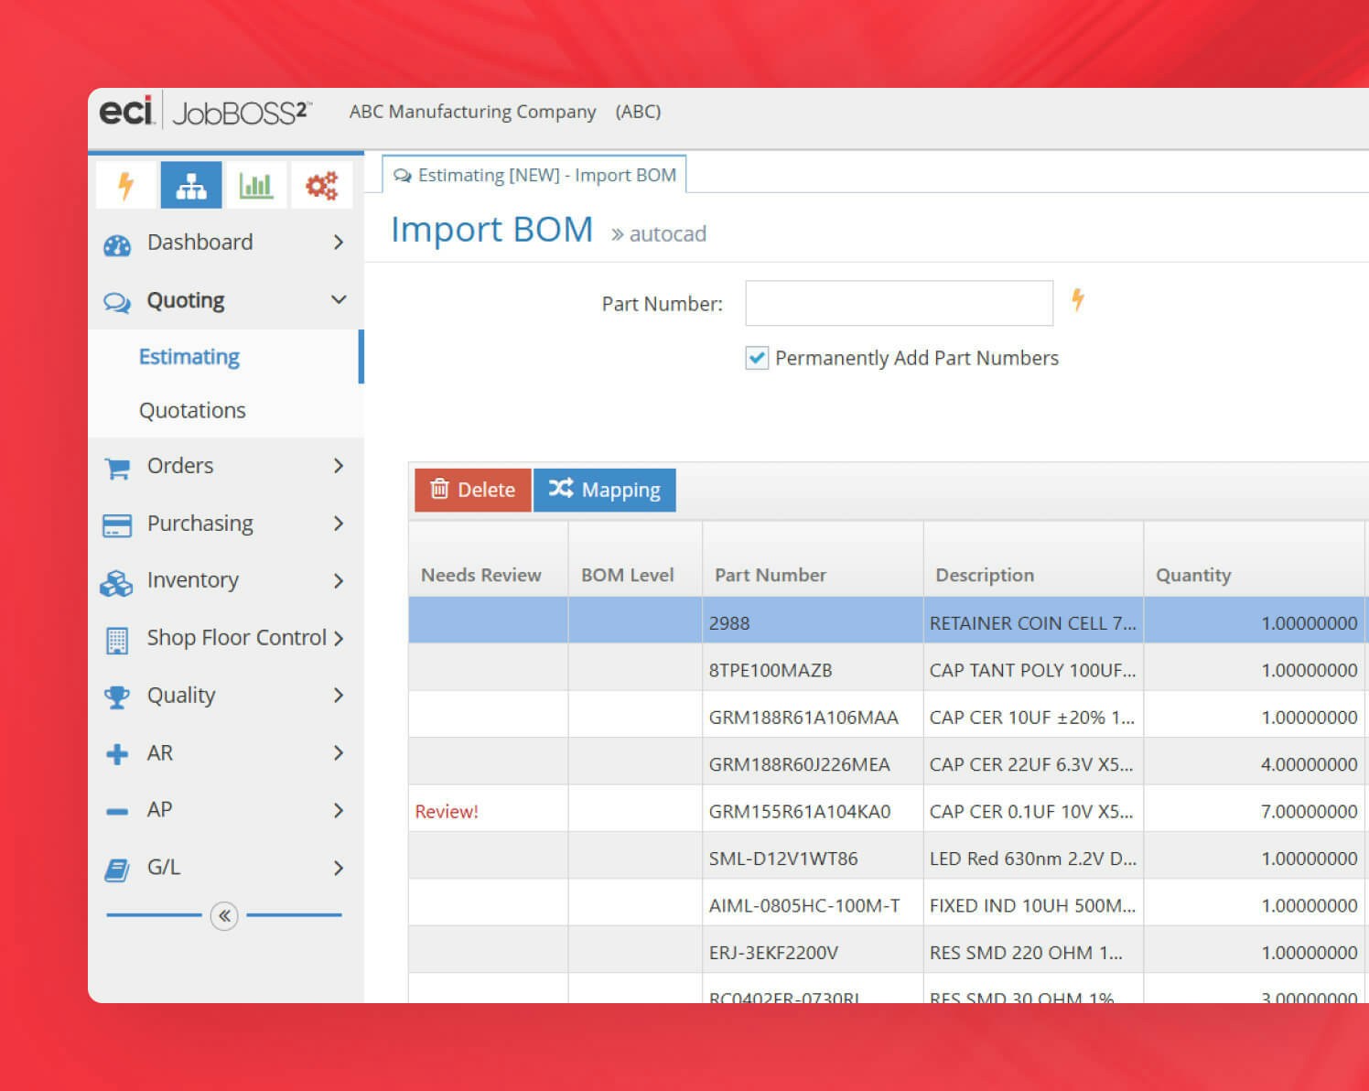1369x1091 pixels.
Task: Click ABC Manufacturing Company header text
Action: [x=472, y=112]
